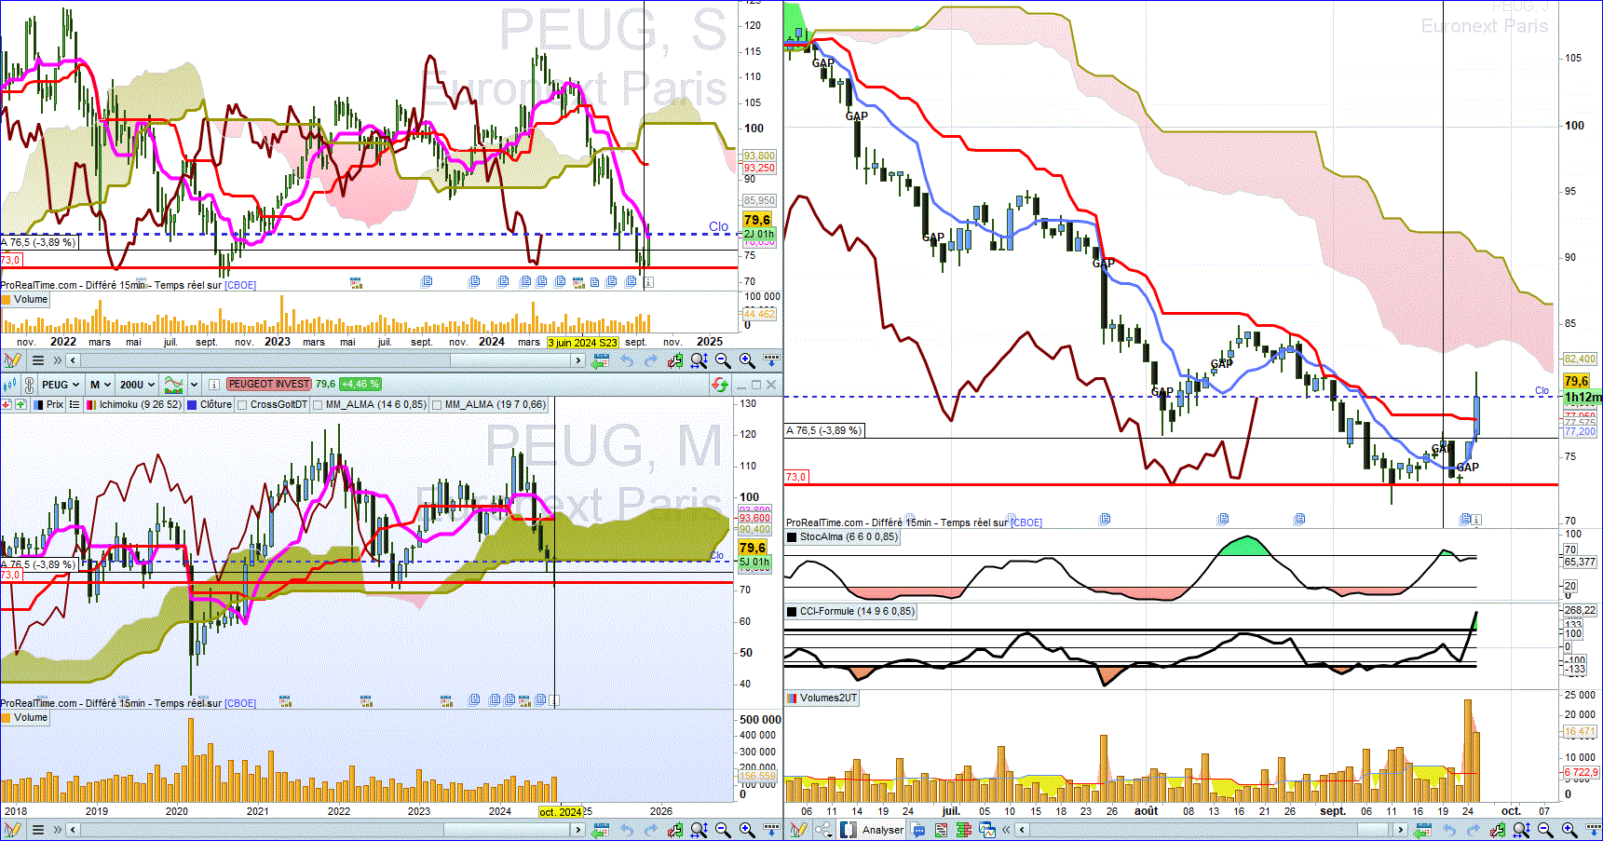Click the zoom out magnifier in the right chart toolbar

pos(1545,829)
